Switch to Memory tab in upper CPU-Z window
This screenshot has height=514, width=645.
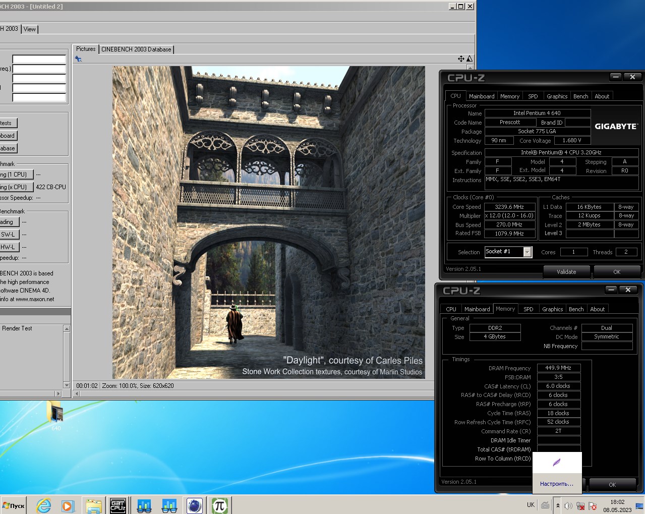pyautogui.click(x=510, y=96)
